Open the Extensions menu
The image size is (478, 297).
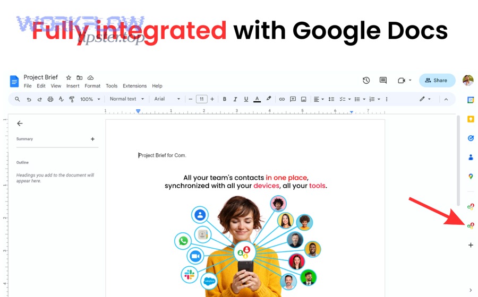[135, 86]
